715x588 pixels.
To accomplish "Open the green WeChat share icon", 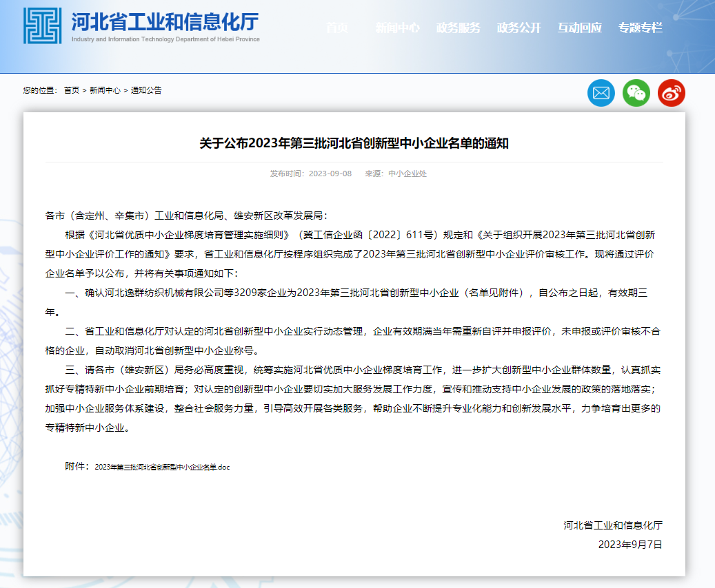I will [x=636, y=93].
